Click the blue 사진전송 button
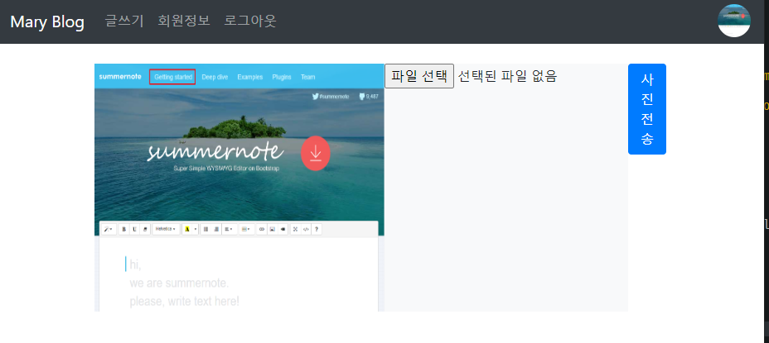 point(647,109)
